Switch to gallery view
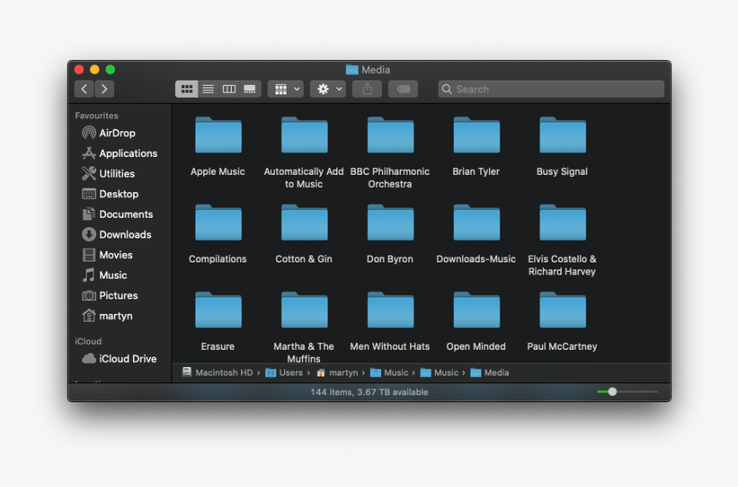This screenshot has height=487, width=738. point(250,89)
